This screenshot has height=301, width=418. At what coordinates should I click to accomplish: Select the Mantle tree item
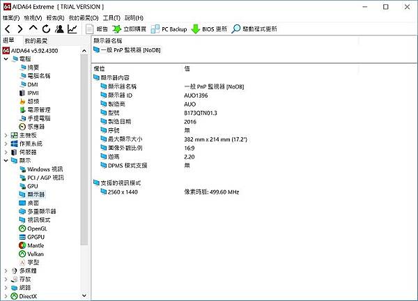[32, 245]
